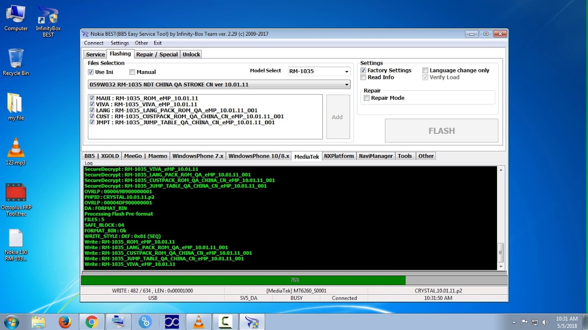Screen dimensions: 588x330
Task: Click the Nokia BEST title bar icon
Action: 85,34
